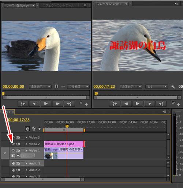Switch to エフェクトコントロール tab
The image size is (183, 188).
pos(59,5)
